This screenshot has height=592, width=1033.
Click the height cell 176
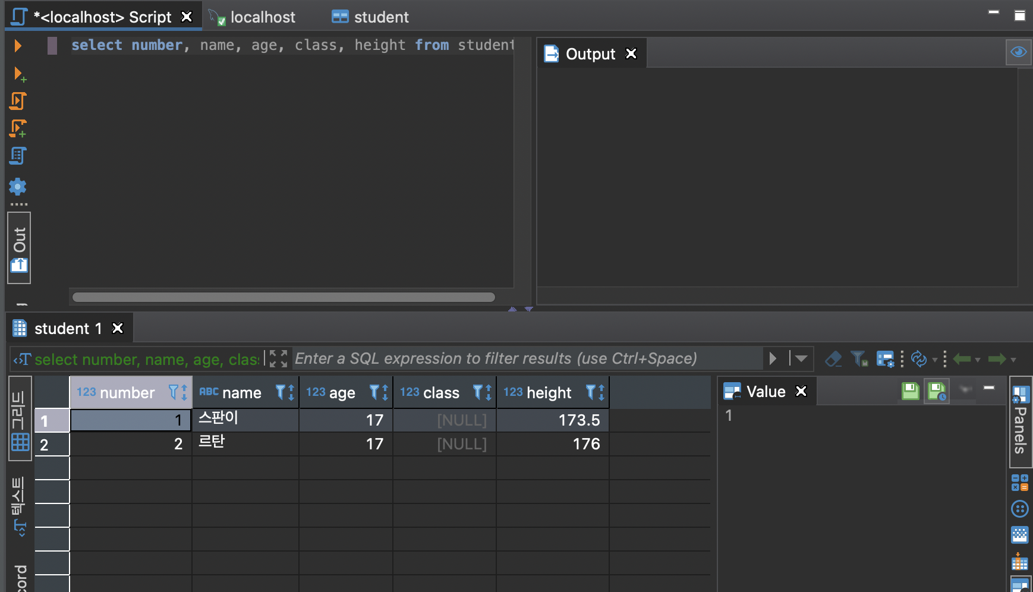pyautogui.click(x=553, y=443)
